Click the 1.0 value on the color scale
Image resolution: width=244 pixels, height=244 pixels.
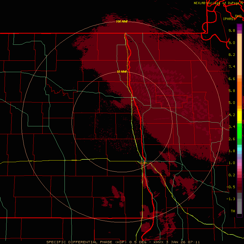(232, 163)
